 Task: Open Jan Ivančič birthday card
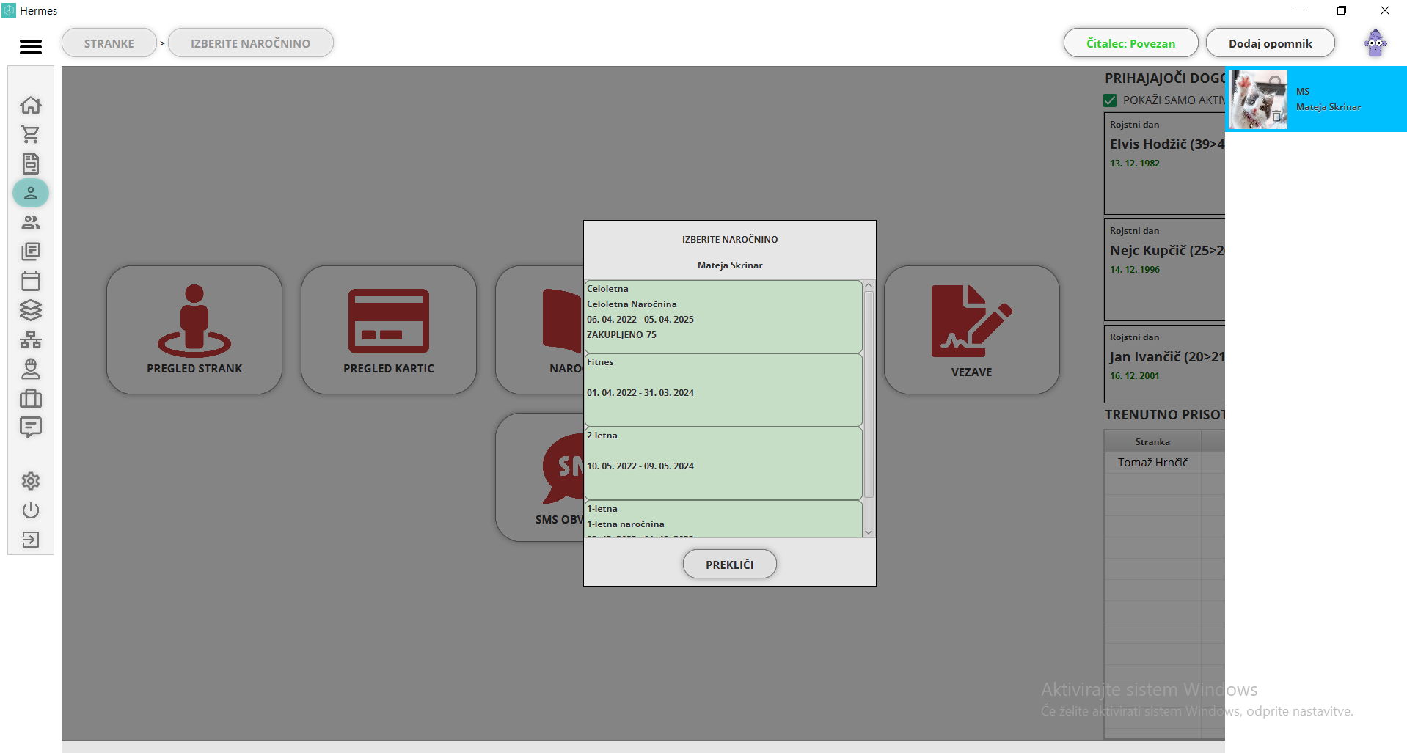[1165, 364]
